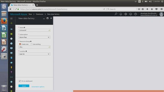Click the green plus New resource icon
164x92 pixels.
[x=11, y=23]
